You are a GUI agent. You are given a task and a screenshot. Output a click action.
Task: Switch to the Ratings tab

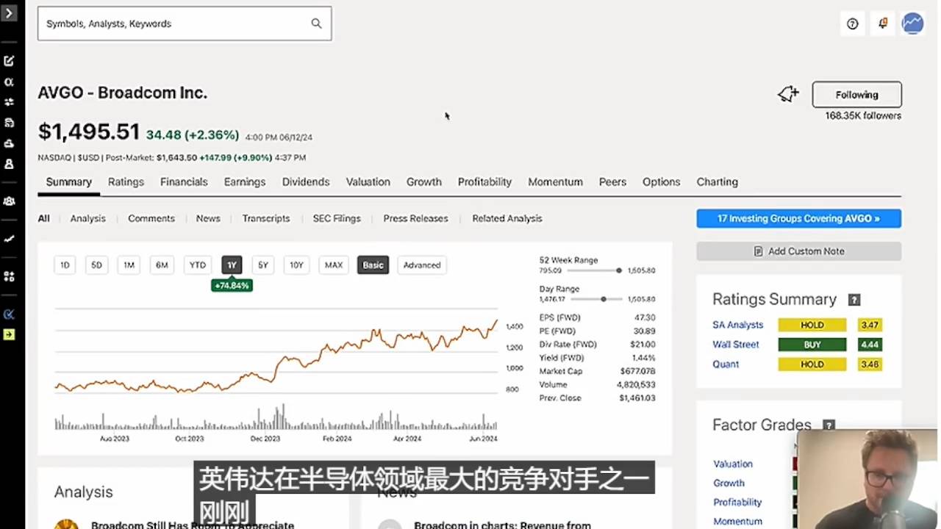click(x=126, y=182)
